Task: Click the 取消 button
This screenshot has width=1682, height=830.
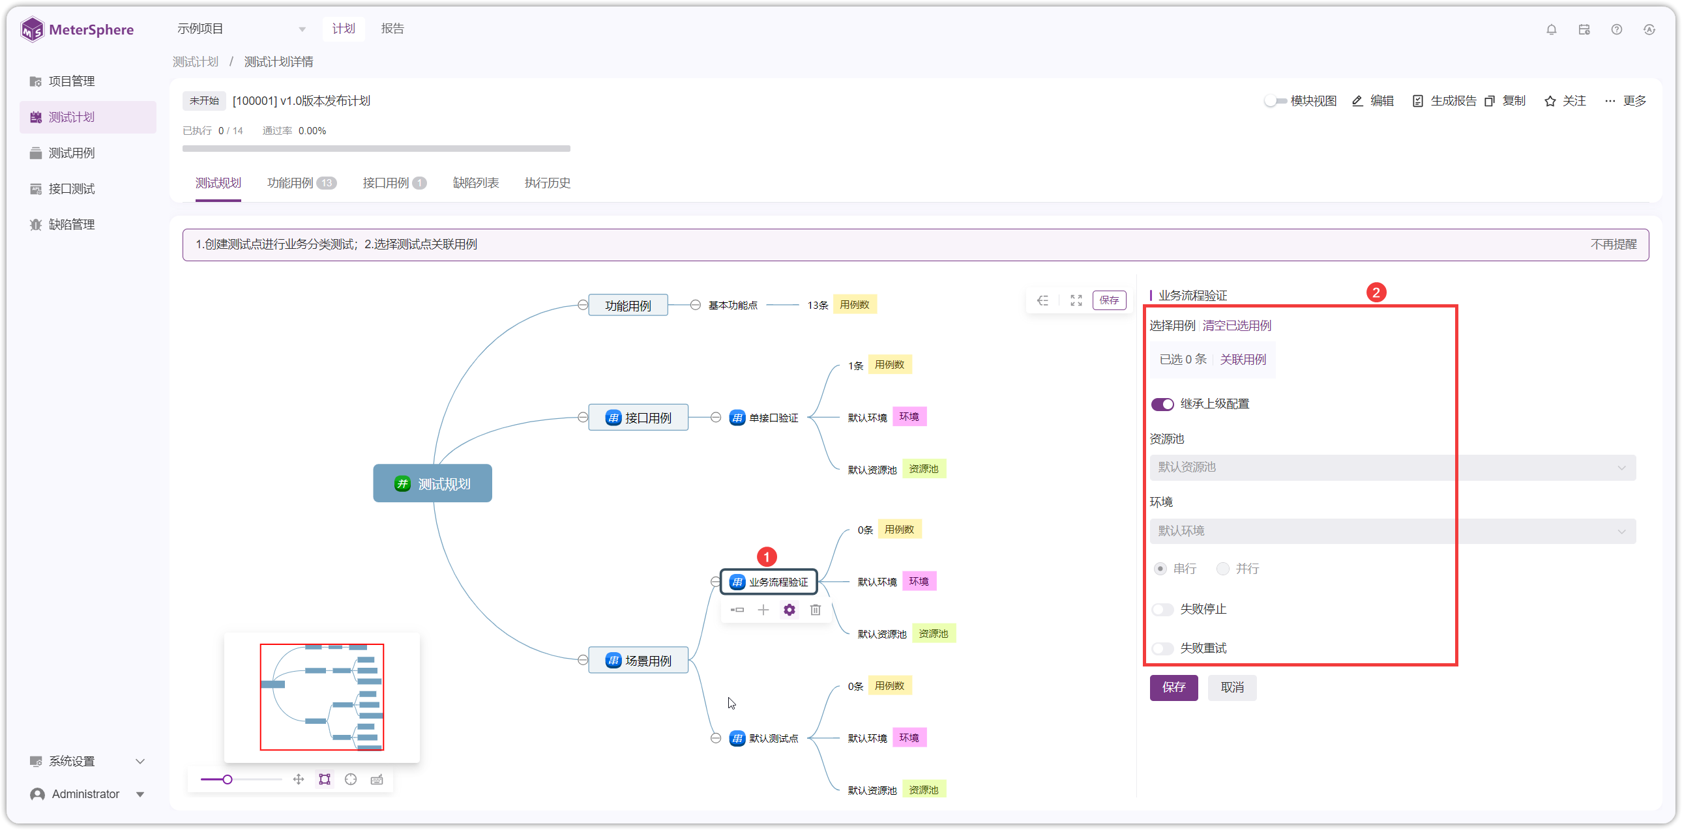Action: point(1232,687)
